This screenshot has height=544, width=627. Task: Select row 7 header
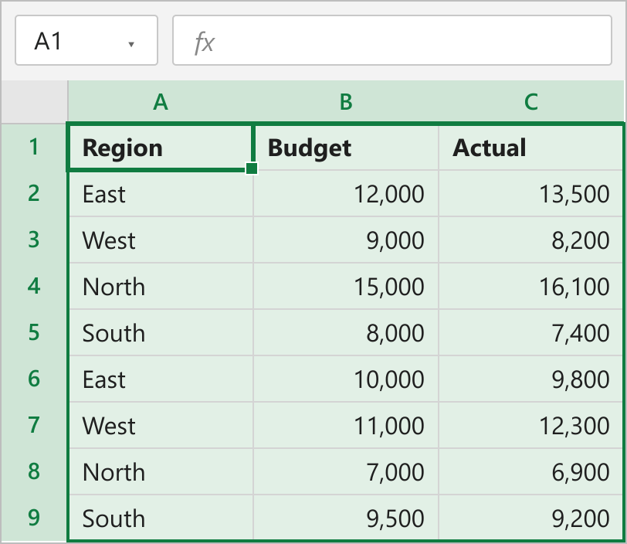pyautogui.click(x=35, y=425)
